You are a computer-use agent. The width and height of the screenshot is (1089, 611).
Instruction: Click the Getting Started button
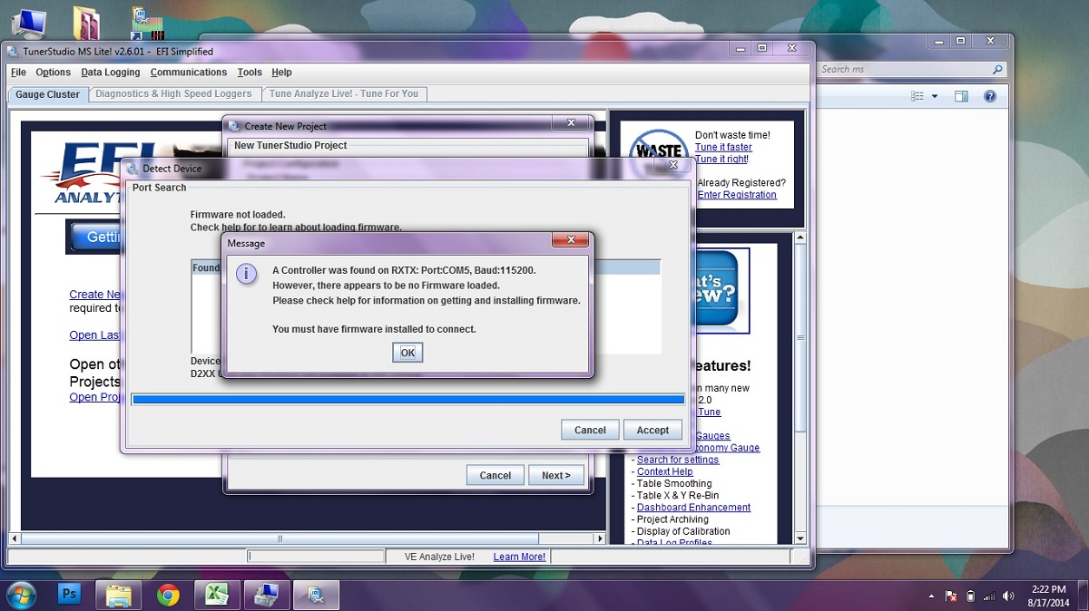coord(94,237)
